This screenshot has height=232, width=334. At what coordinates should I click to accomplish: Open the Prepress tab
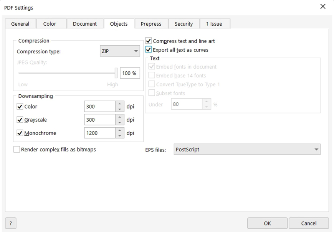coord(151,24)
